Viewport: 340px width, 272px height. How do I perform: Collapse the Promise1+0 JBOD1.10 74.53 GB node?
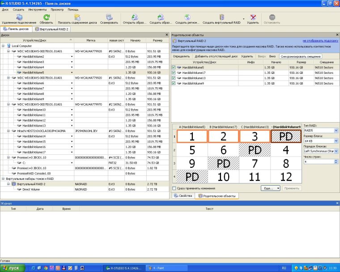click(8, 157)
